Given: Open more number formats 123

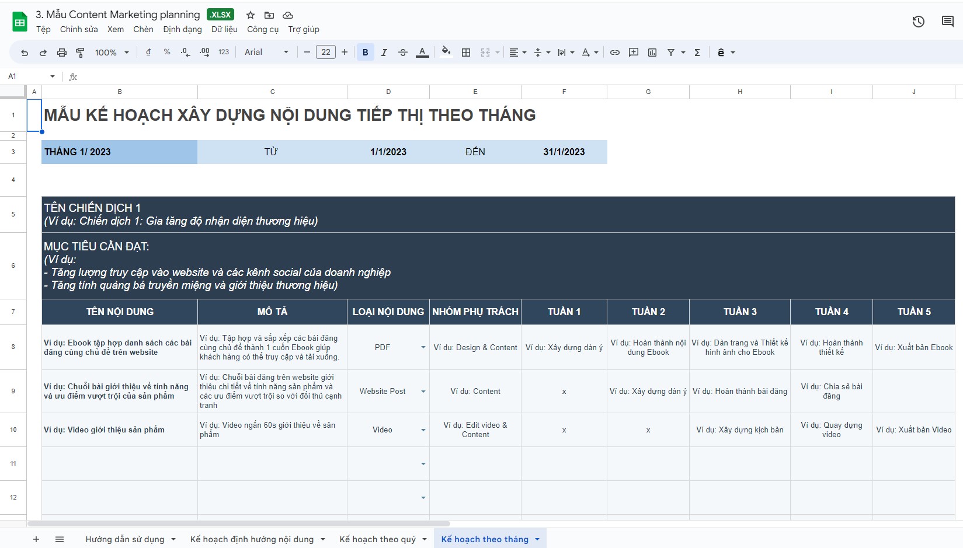Looking at the screenshot, I should pos(224,53).
